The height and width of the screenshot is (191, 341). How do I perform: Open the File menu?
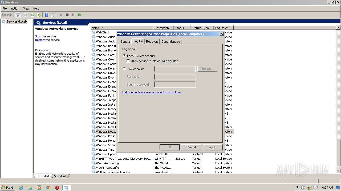[5, 8]
